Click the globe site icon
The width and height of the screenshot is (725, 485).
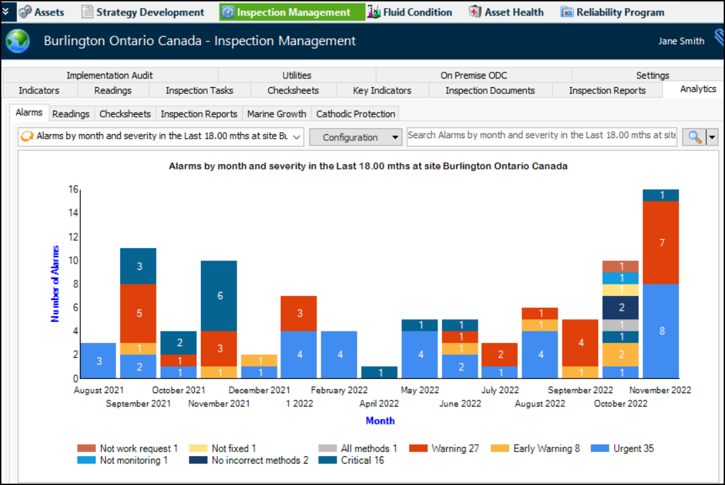pyautogui.click(x=18, y=41)
